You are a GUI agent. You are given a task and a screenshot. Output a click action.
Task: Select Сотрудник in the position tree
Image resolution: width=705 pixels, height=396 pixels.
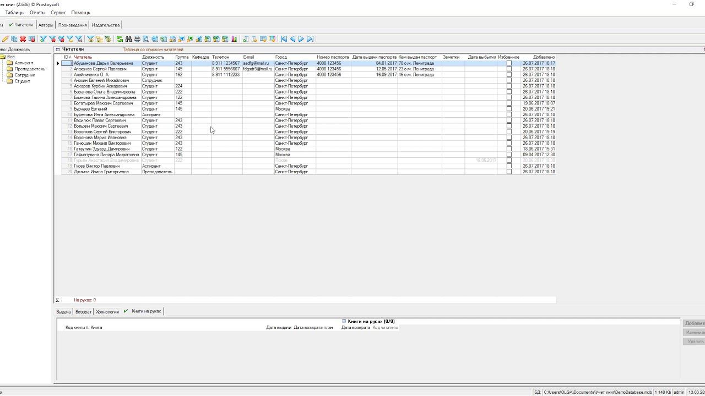pos(25,75)
